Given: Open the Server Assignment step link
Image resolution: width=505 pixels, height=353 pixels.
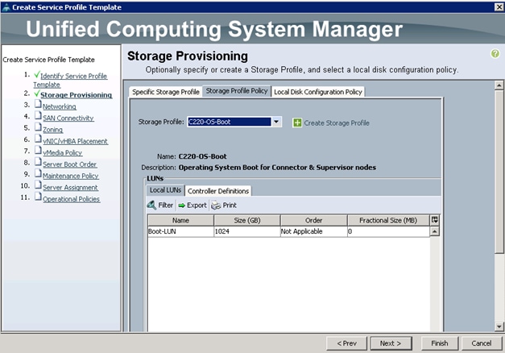Looking at the screenshot, I should coord(70,188).
